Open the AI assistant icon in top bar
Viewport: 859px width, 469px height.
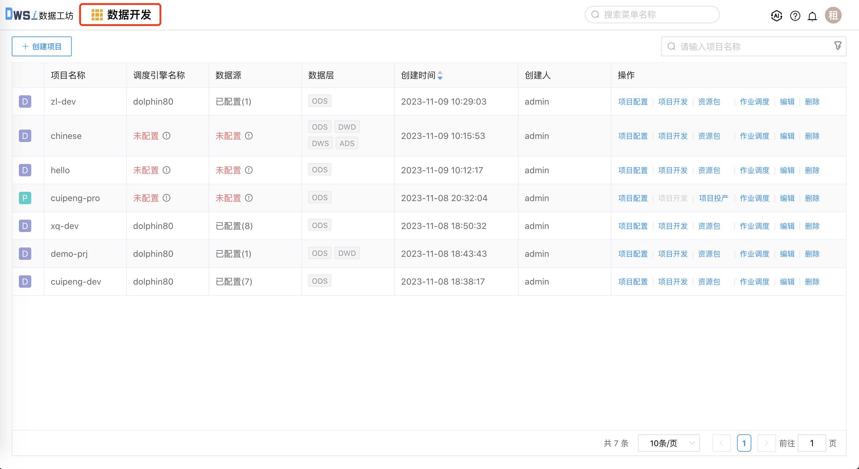tap(777, 15)
